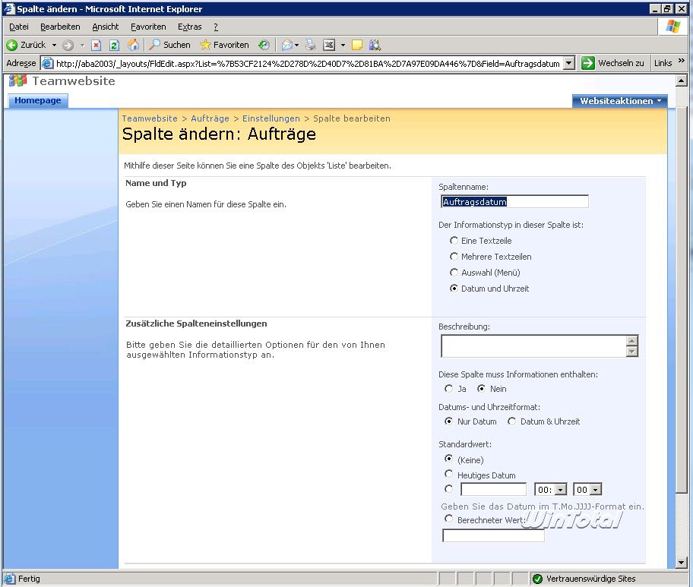Click in the Beschreibung text area
Image resolution: width=693 pixels, height=587 pixels.
pyautogui.click(x=533, y=346)
